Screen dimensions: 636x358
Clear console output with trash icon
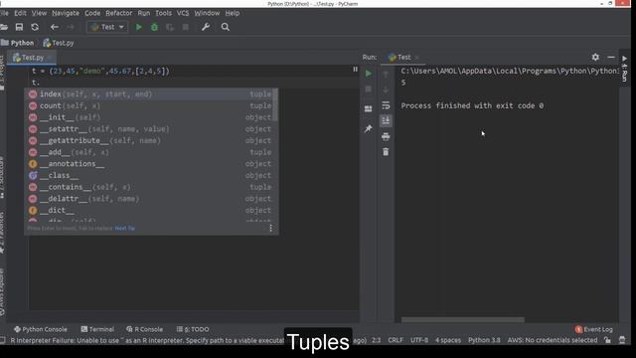click(386, 152)
